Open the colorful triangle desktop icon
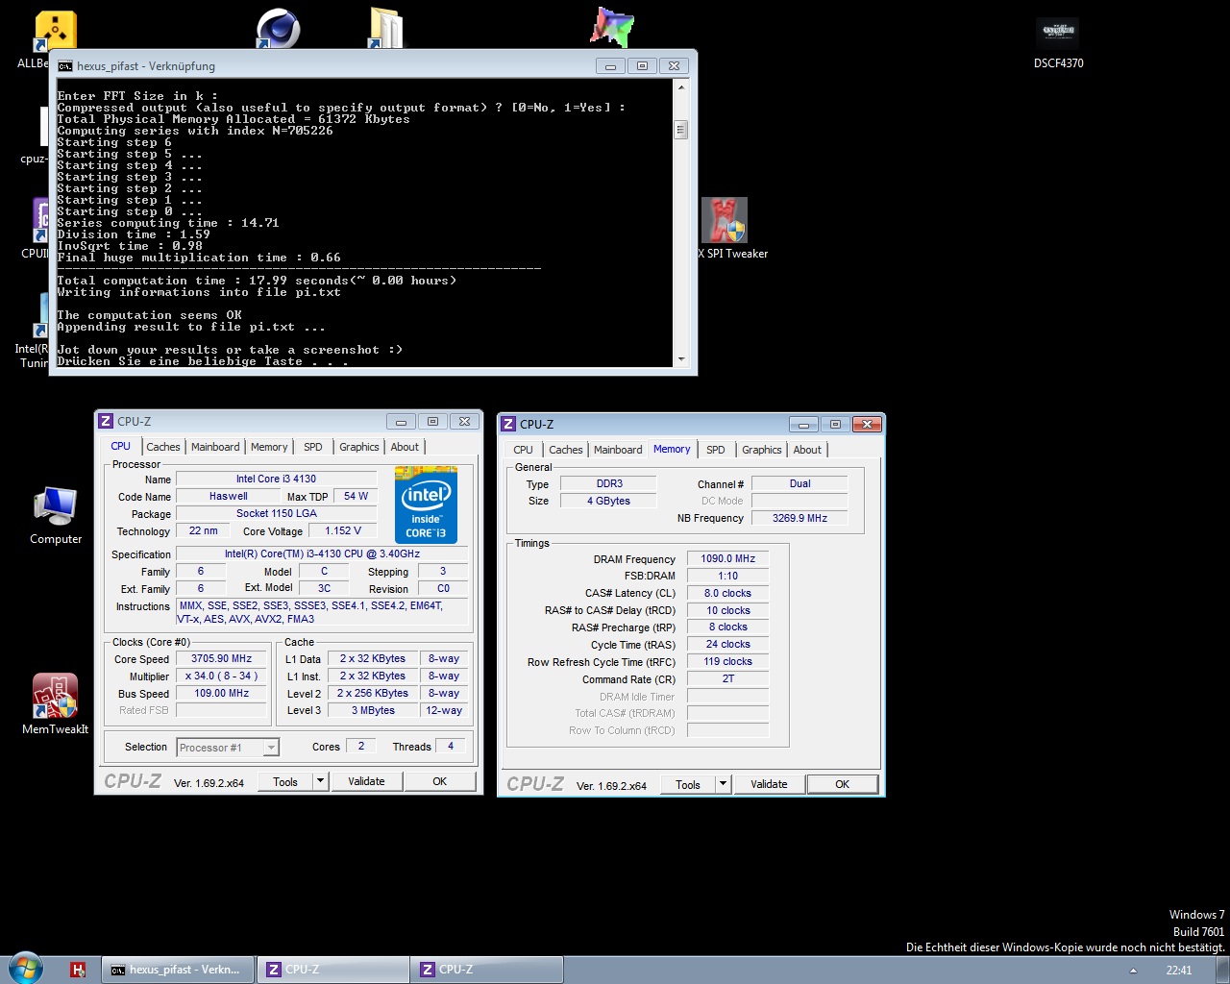Image resolution: width=1230 pixels, height=984 pixels. click(x=612, y=27)
